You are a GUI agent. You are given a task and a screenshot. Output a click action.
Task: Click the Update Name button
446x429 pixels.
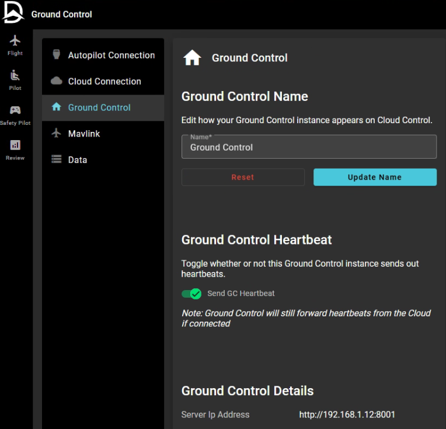375,177
